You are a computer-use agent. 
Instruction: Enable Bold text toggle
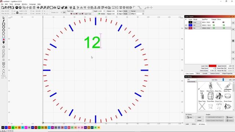point(72,14)
